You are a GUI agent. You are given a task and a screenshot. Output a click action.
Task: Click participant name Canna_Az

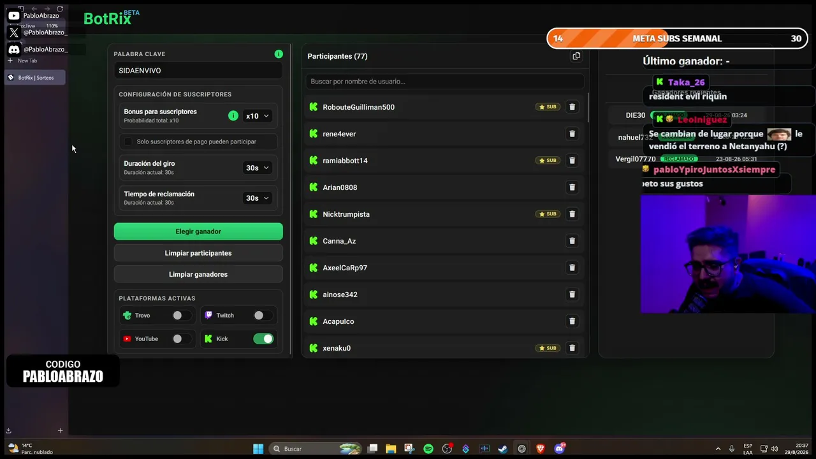(339, 241)
